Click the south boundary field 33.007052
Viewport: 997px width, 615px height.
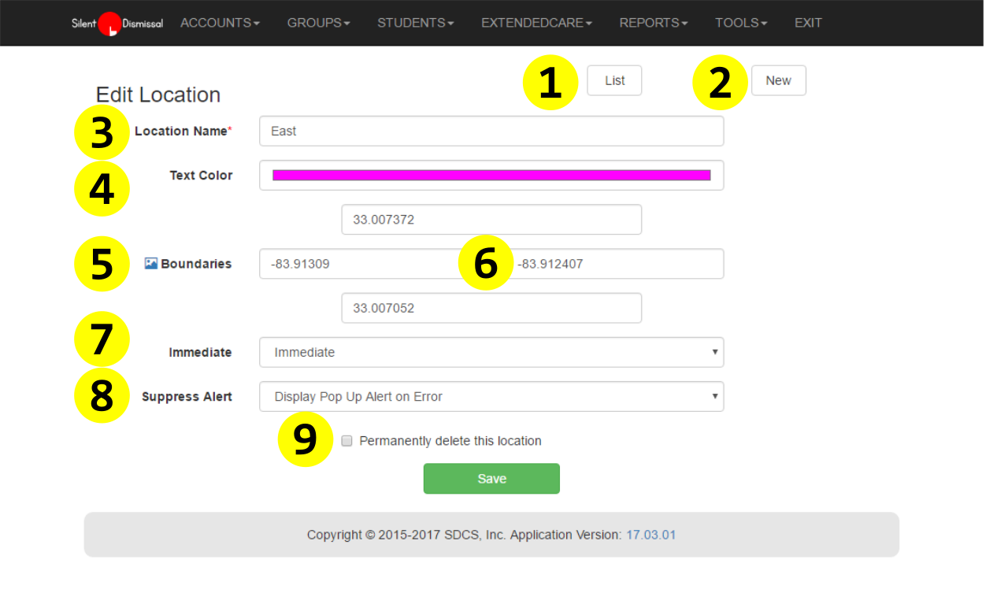click(491, 308)
